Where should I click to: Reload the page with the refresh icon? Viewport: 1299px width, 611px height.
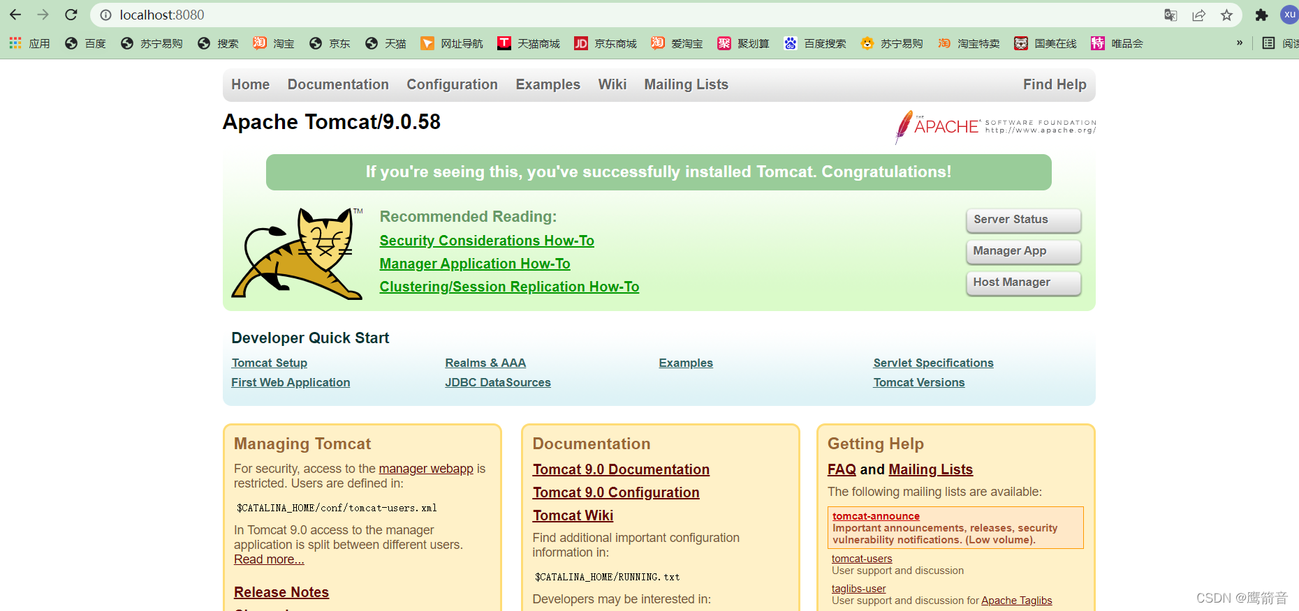[71, 15]
